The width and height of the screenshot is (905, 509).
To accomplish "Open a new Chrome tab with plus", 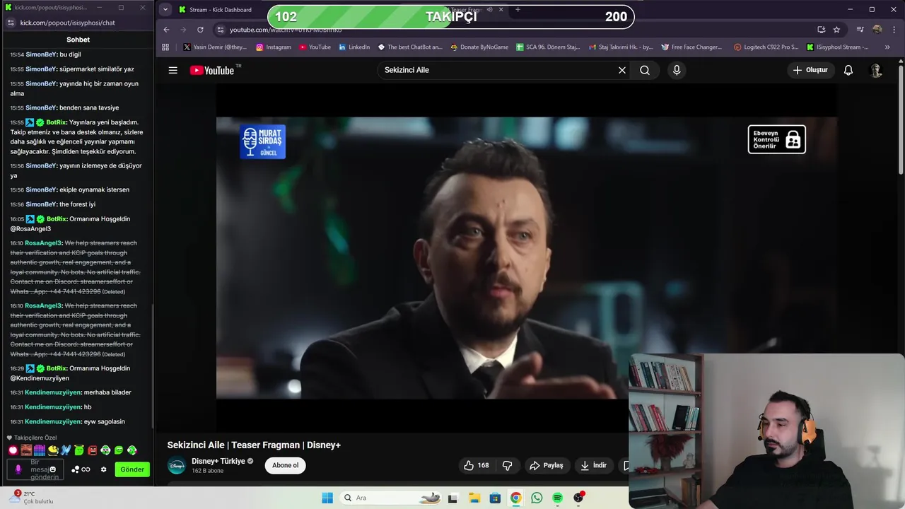I will click(518, 9).
